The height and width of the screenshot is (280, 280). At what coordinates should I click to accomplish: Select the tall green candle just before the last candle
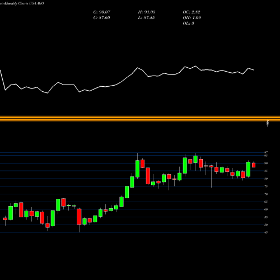tap(248, 169)
